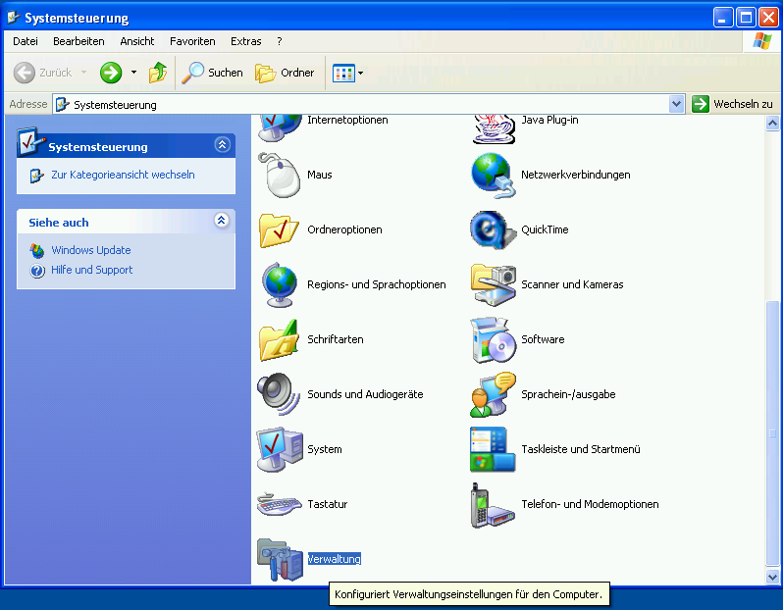Open the Tastatur icon
Image resolution: width=783 pixels, height=610 pixels.
278,505
